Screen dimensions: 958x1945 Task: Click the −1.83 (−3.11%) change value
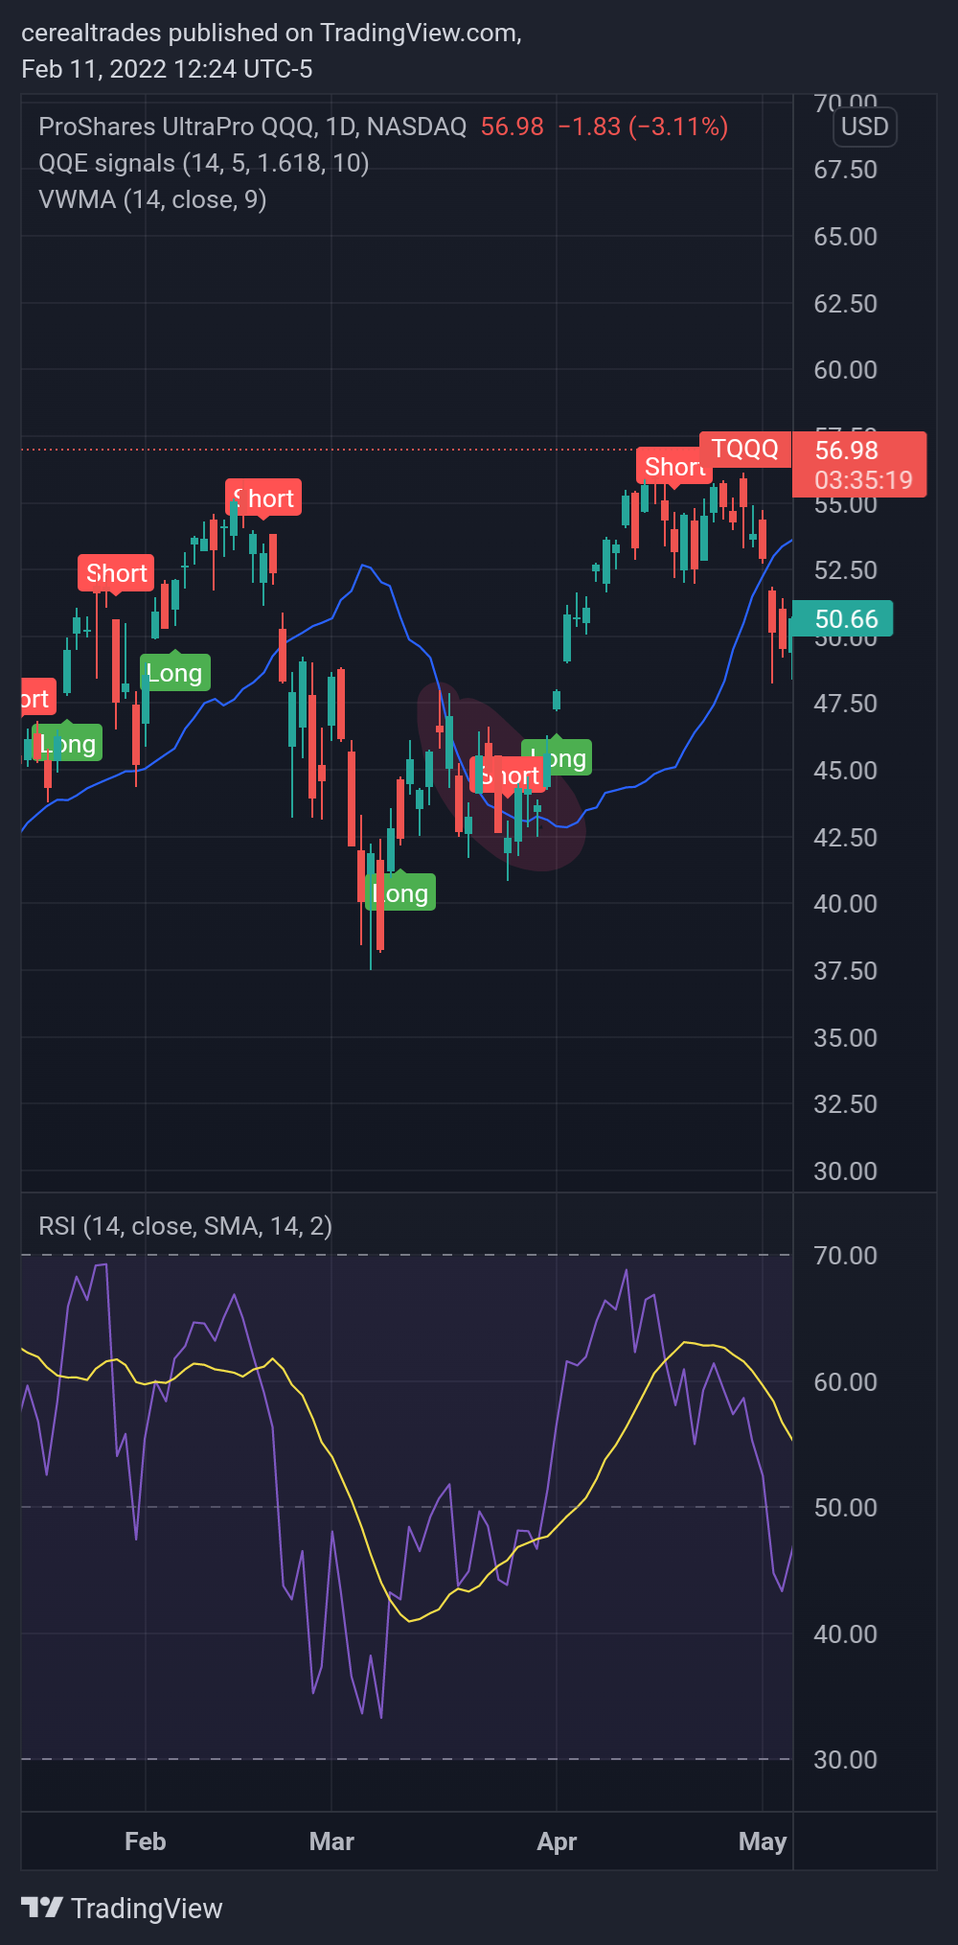(x=643, y=127)
